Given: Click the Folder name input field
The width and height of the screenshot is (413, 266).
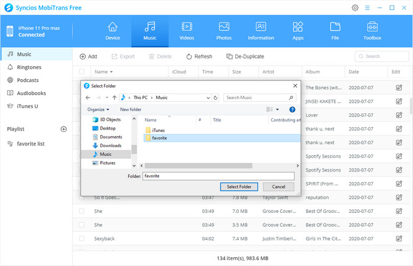Looking at the screenshot, I should click(219, 176).
